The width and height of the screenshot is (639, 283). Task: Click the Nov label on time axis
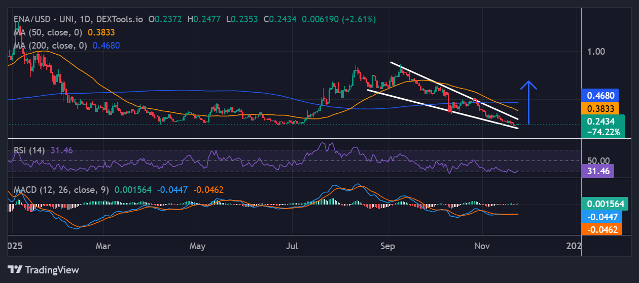[x=483, y=246]
